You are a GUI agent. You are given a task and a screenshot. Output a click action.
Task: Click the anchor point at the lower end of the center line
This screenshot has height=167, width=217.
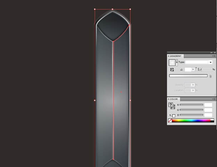tap(113, 160)
